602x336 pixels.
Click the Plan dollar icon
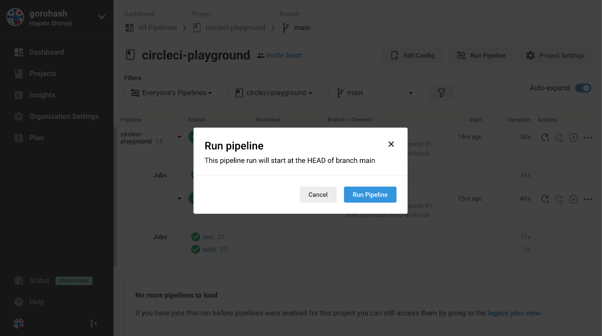(x=18, y=138)
